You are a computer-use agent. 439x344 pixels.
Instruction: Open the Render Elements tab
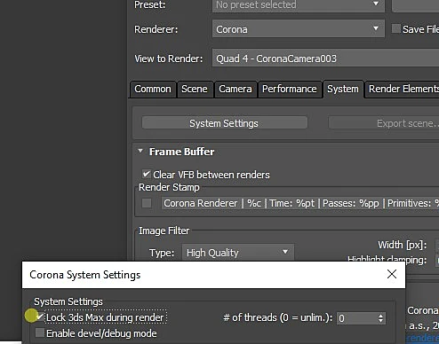[402, 89]
